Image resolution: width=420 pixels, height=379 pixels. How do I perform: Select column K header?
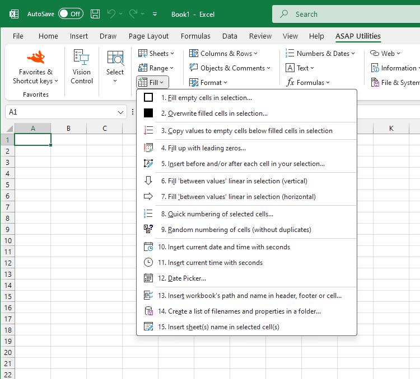click(x=391, y=129)
